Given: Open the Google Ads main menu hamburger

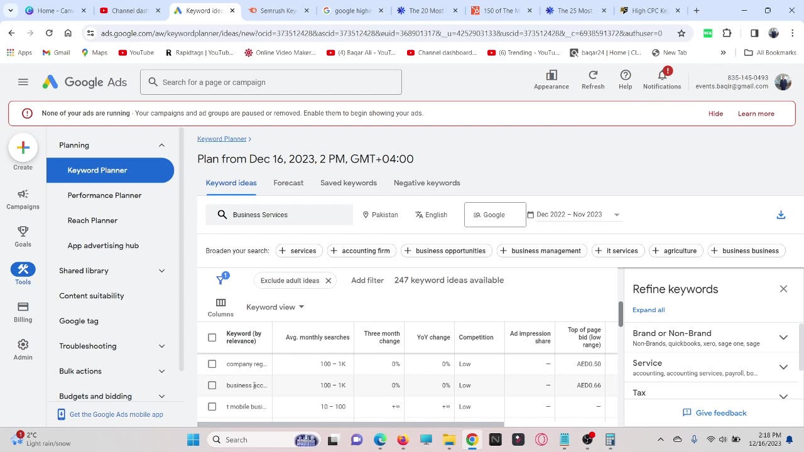Looking at the screenshot, I should pyautogui.click(x=23, y=82).
